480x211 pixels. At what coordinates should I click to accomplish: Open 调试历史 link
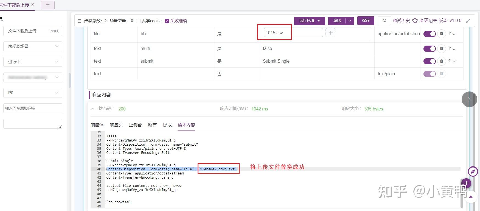pos(401,21)
